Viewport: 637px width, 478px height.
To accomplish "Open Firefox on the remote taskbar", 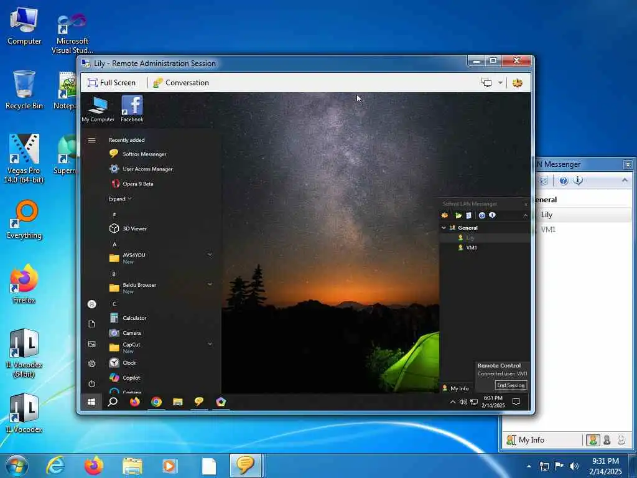I will (x=135, y=402).
